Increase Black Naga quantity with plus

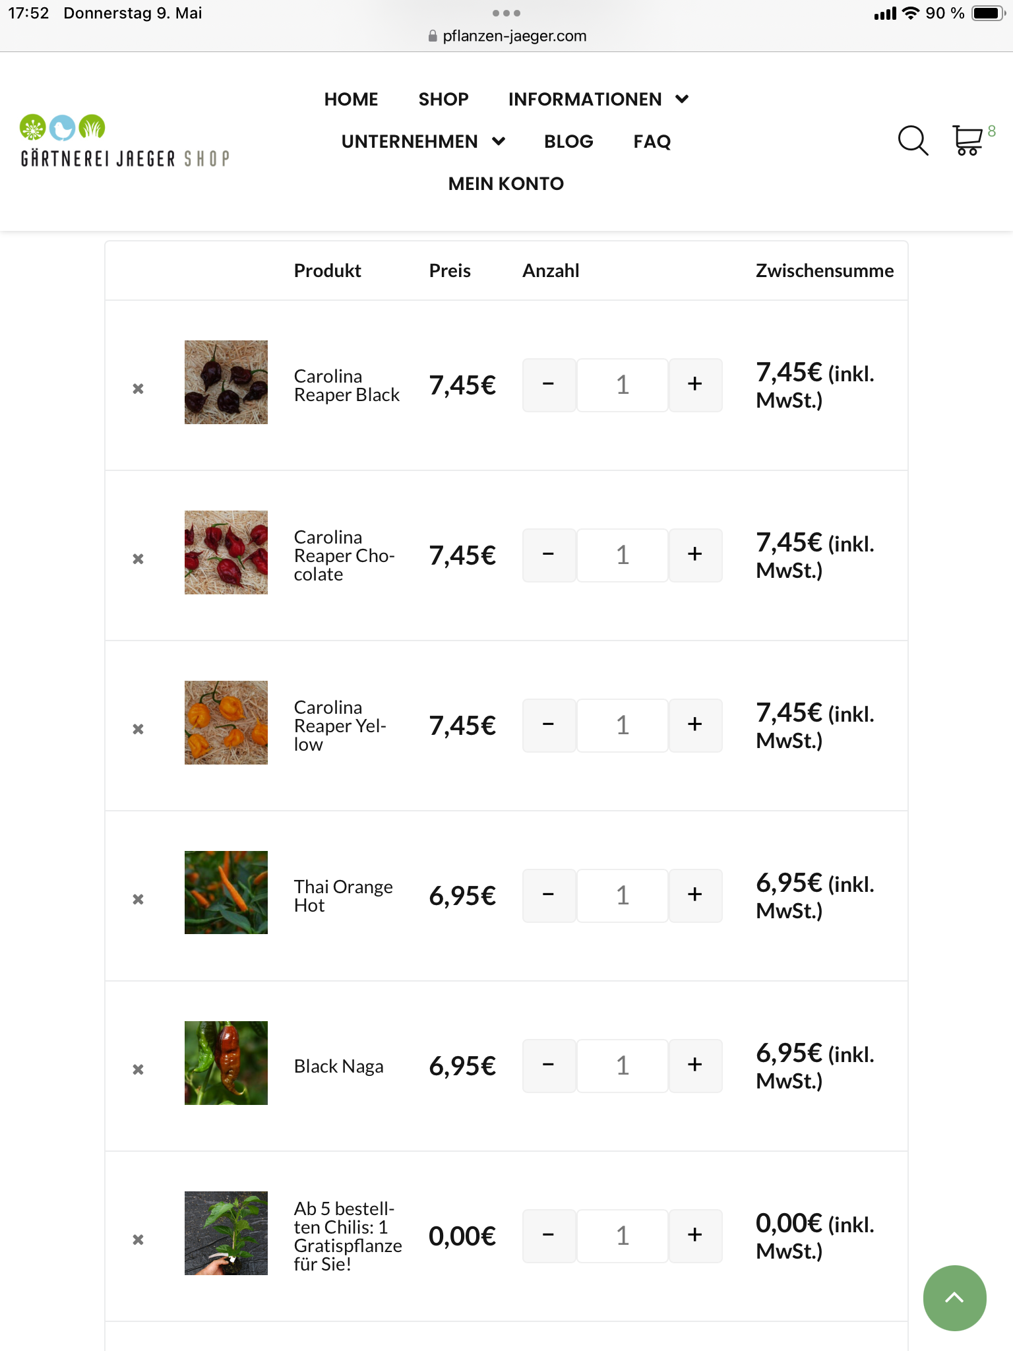coord(695,1065)
